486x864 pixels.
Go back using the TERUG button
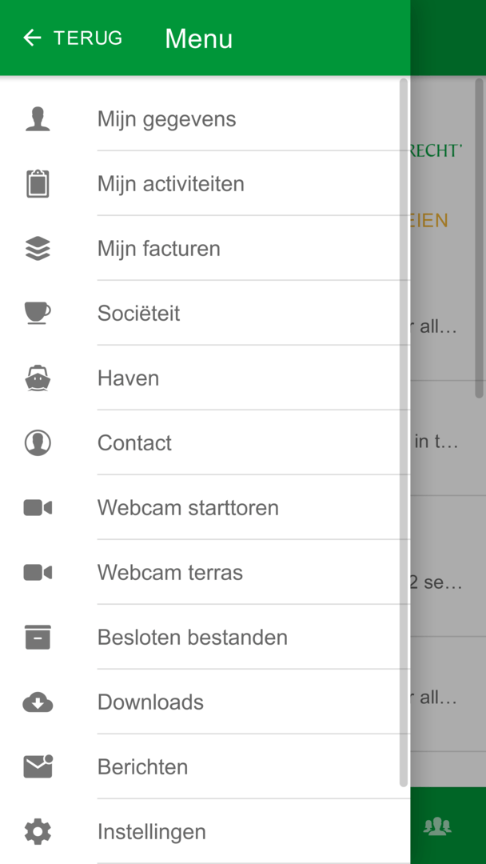click(88, 37)
